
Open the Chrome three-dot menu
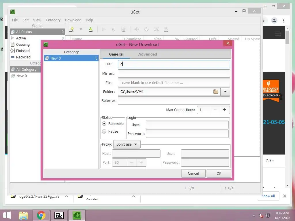283,20
